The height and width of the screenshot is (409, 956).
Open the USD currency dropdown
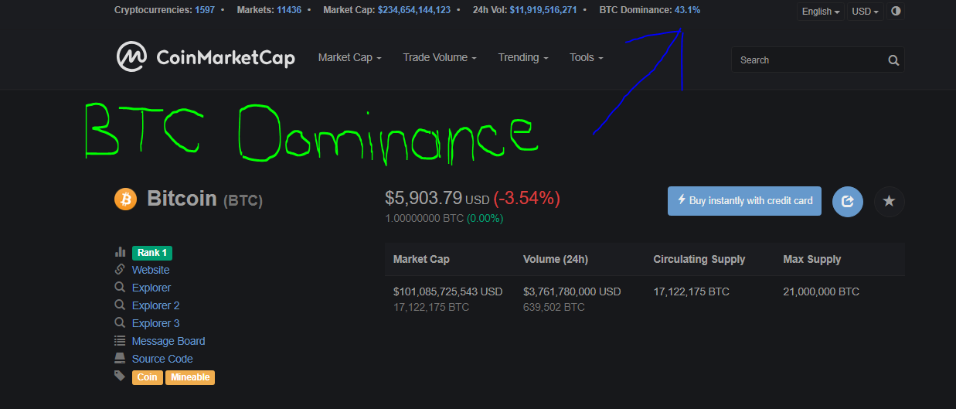tap(866, 12)
